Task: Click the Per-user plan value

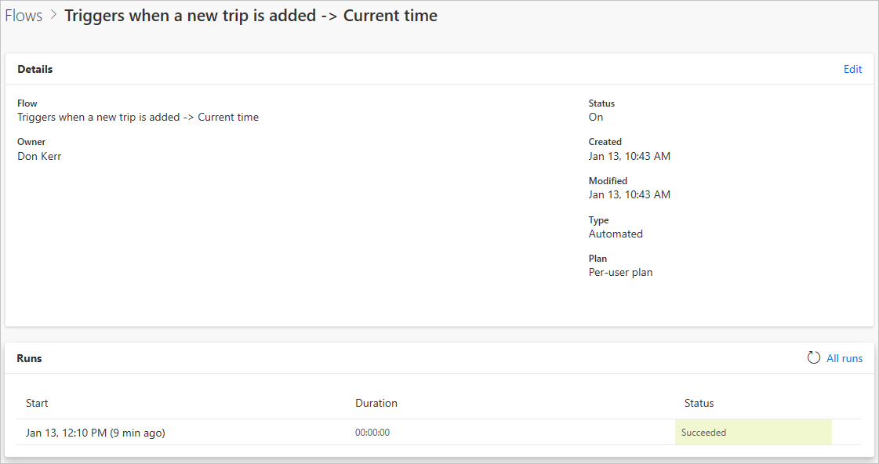Action: click(x=620, y=272)
